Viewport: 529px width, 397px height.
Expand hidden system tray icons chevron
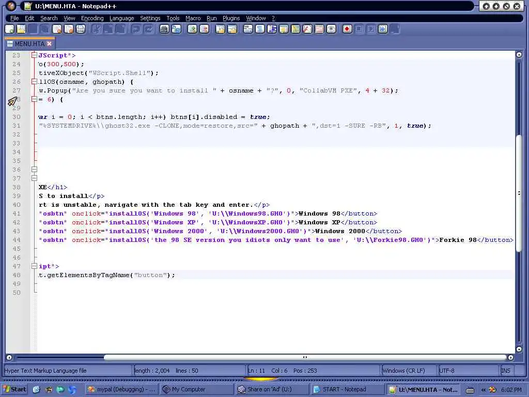[483, 390]
